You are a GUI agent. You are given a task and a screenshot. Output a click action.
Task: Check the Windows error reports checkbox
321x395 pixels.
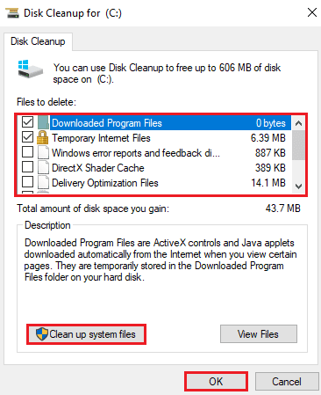[27, 152]
